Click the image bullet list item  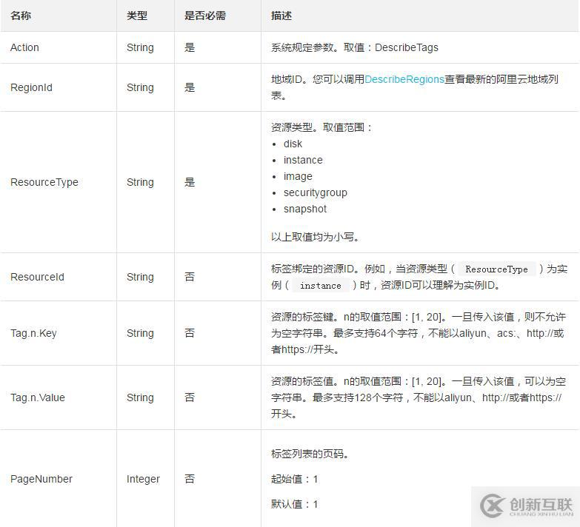tap(298, 176)
